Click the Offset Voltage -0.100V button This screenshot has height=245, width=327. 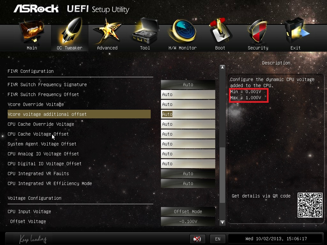click(x=188, y=221)
